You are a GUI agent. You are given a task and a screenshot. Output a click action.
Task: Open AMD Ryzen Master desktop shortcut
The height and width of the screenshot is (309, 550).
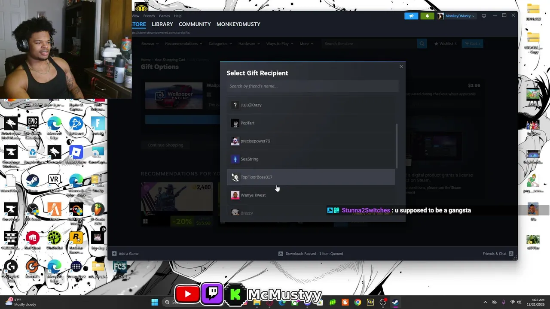click(x=76, y=214)
